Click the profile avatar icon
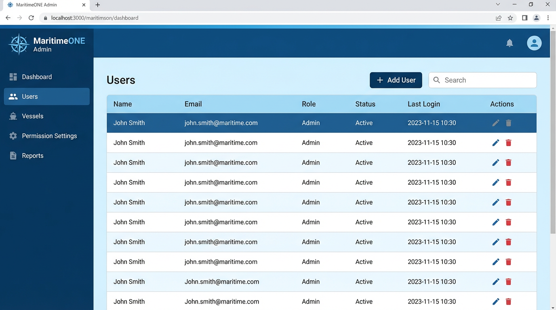Screen dimensions: 556x310 coord(534,43)
